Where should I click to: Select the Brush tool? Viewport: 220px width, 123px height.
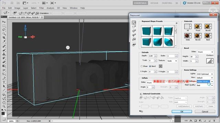(x=4, y=50)
